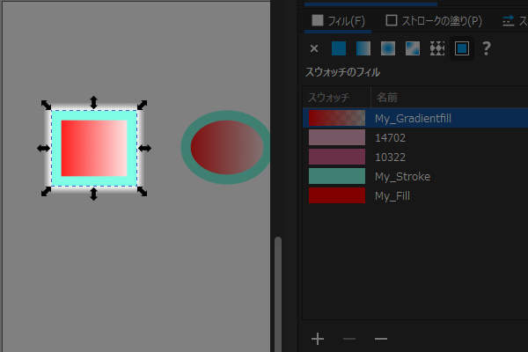Viewport: 528px width, 352px height.
Task: Click the 10322 dark magenta color preview
Action: (337, 158)
